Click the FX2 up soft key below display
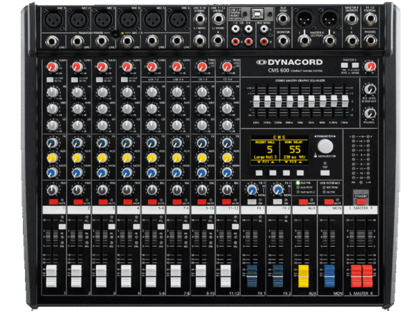Screen dimensions: 417x313 coord(300,172)
